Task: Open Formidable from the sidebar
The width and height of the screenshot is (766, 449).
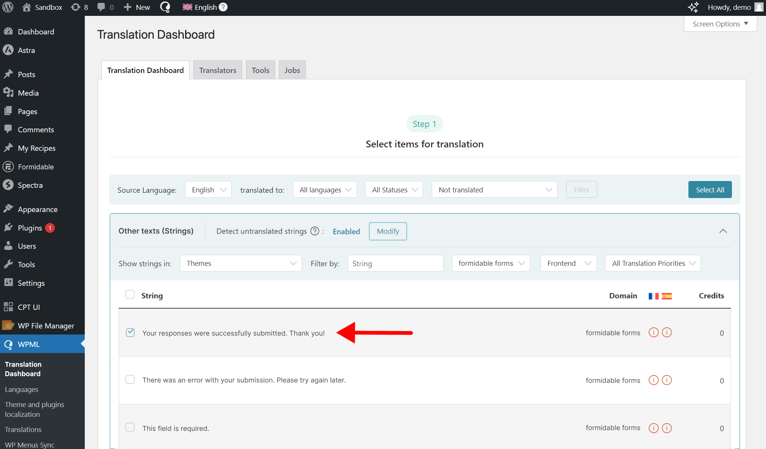Action: [36, 167]
